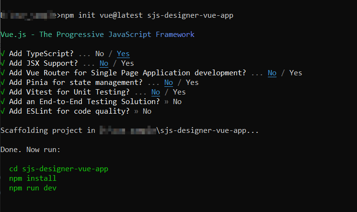Click the 'Add Pinia for state management?' text
The height and width of the screenshot is (212, 357).
[x=76, y=82]
